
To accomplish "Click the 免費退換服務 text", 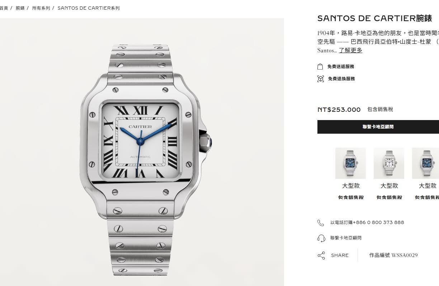I will [x=341, y=79].
